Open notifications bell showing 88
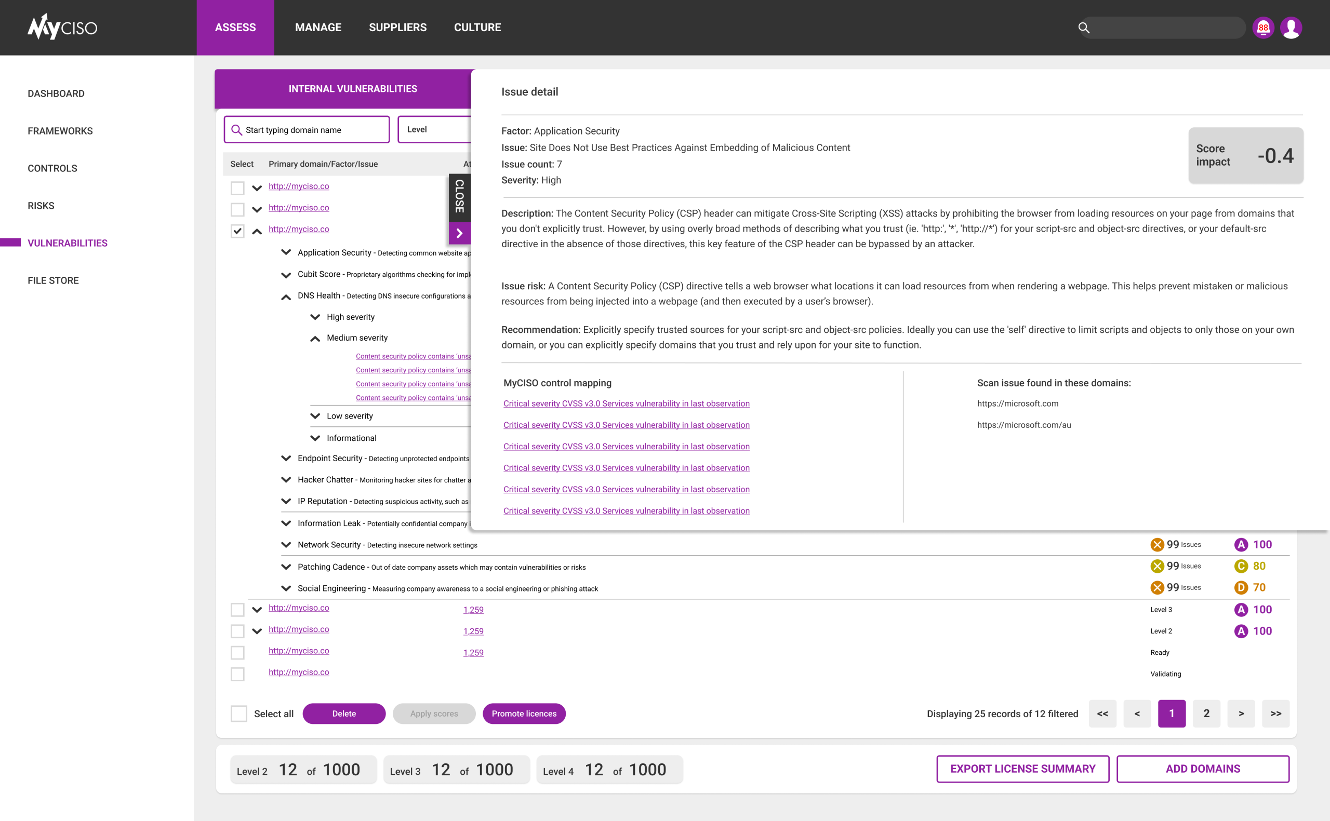This screenshot has height=821, width=1330. click(x=1262, y=28)
